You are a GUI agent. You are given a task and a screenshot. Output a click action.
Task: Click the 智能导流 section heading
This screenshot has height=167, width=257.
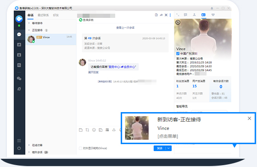click(x=182, y=106)
